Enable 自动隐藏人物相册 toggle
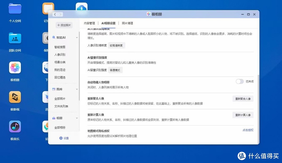The width and height of the screenshot is (282, 163). (239, 81)
